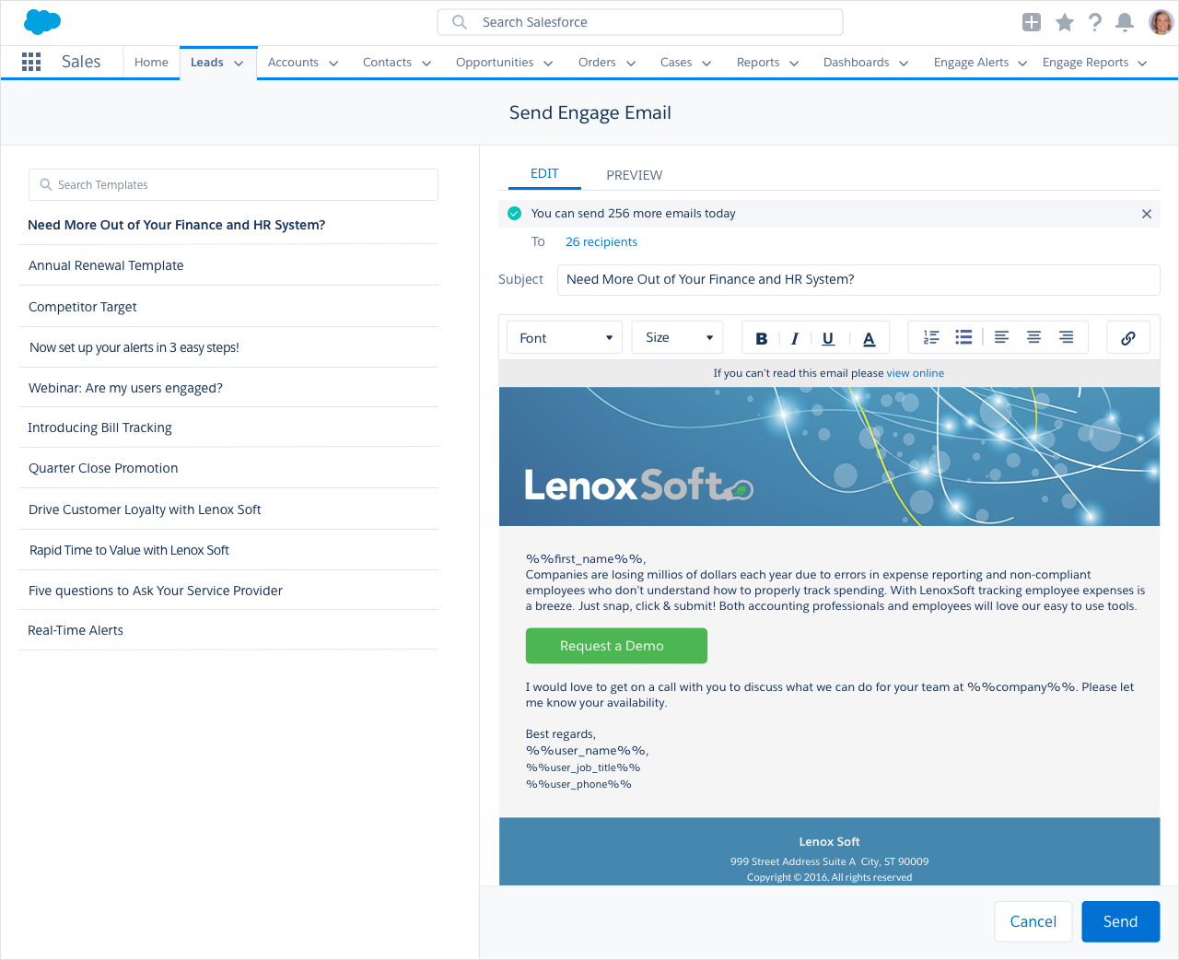Open the Help question mark icon

[1094, 22]
